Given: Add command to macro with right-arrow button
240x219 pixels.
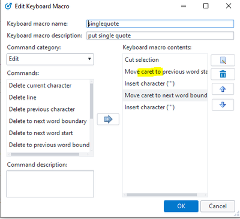Looking at the screenshot, I should pyautogui.click(x=108, y=119).
